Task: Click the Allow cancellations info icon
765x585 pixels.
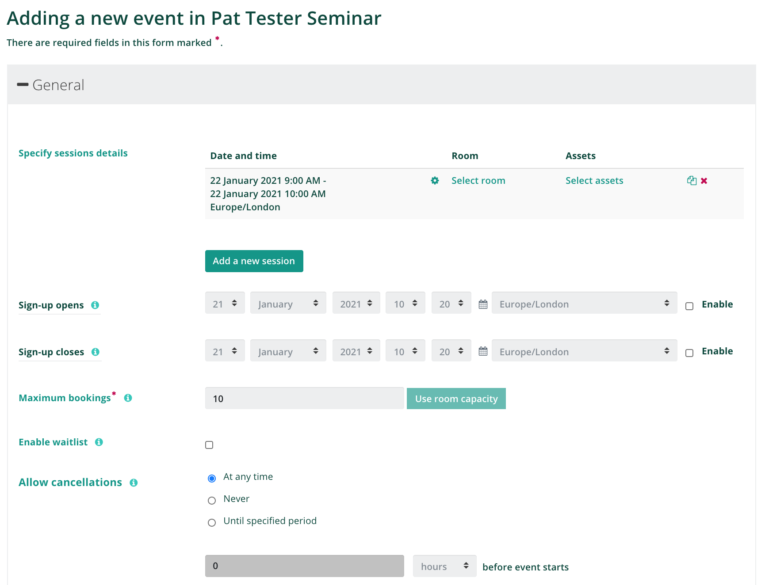Action: [134, 483]
